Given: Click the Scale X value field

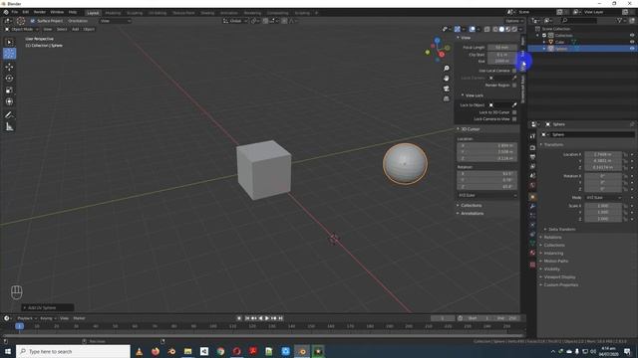Looking at the screenshot, I should 603,206.
